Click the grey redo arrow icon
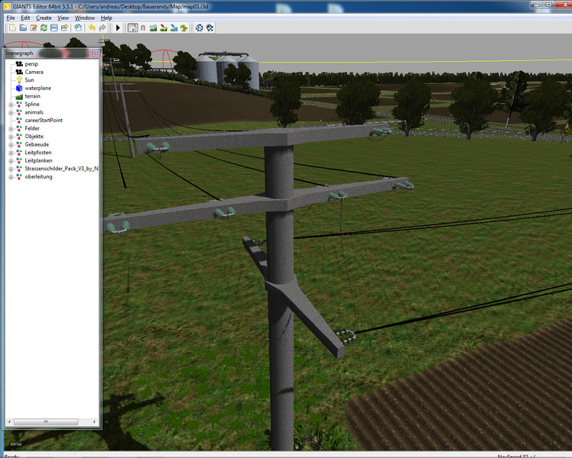Image resolution: width=572 pixels, height=458 pixels. point(102,27)
